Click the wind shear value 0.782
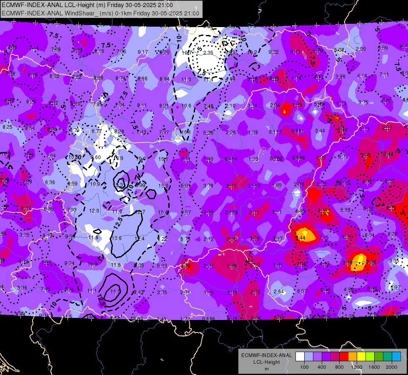The height and width of the screenshot is (375, 408). pyautogui.click(x=276, y=158)
